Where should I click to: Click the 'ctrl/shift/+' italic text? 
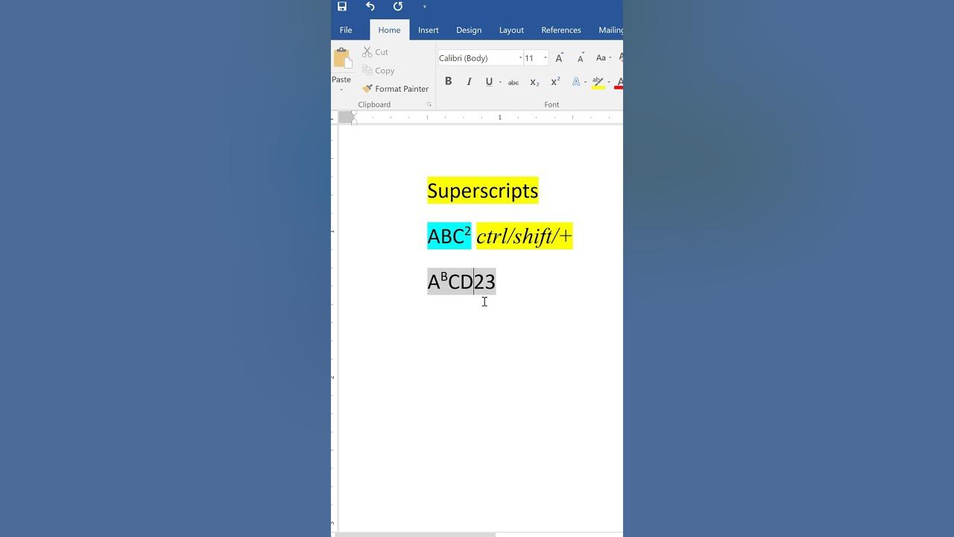(x=524, y=236)
